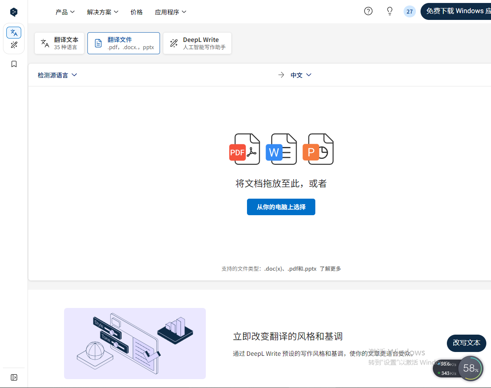Open the network speed monitor widget
Screen dimensions: 491x388
[x=446, y=369]
